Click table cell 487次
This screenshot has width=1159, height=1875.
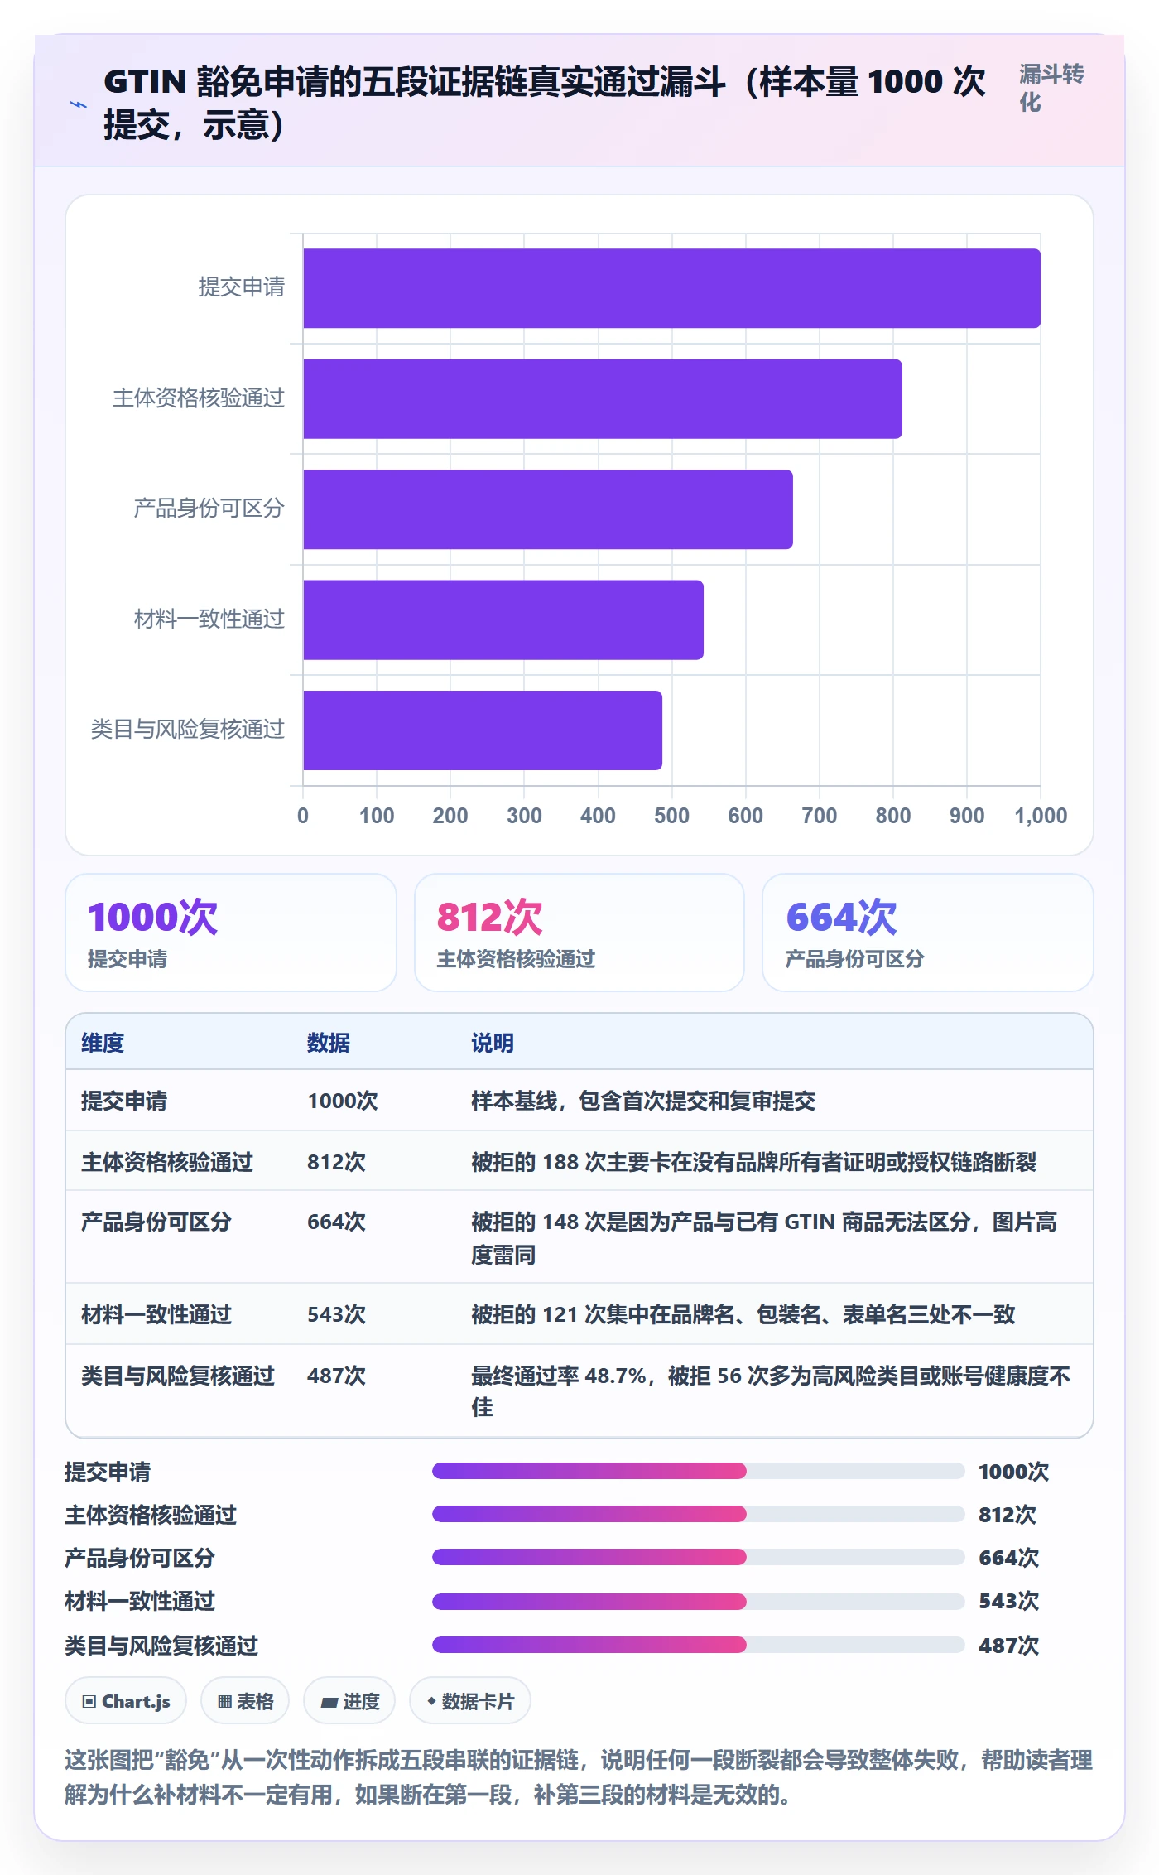(337, 1376)
